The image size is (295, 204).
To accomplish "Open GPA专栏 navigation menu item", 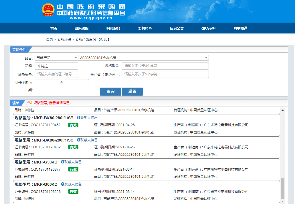I will pos(209,28).
